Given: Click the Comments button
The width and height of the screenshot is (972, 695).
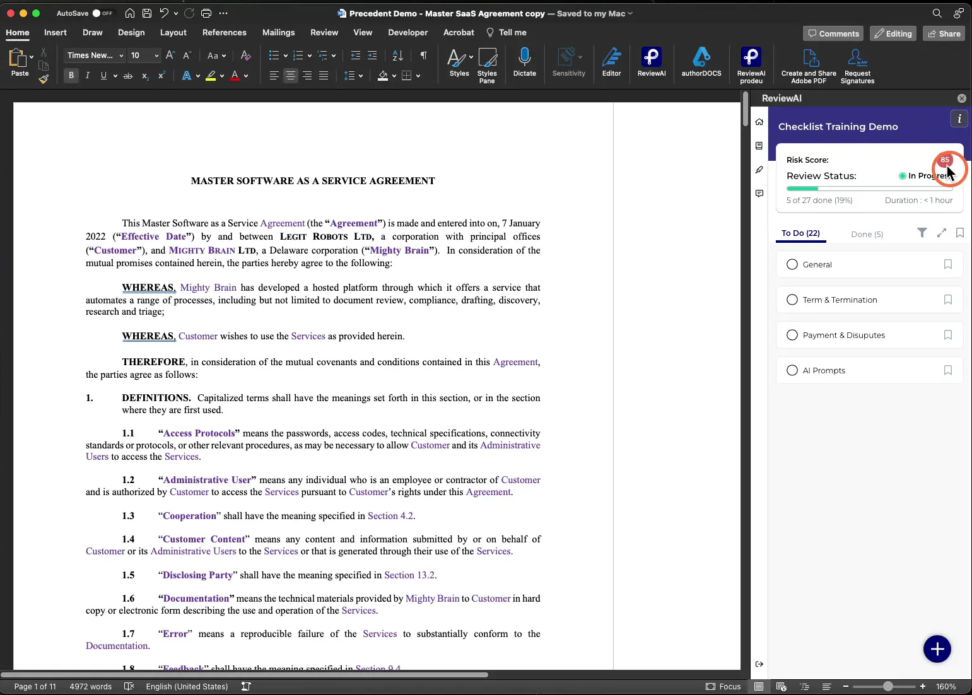Looking at the screenshot, I should coord(833,33).
